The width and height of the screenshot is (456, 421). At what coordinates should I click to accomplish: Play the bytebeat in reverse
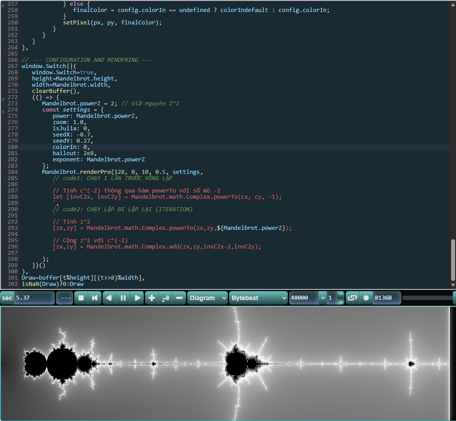pos(109,298)
